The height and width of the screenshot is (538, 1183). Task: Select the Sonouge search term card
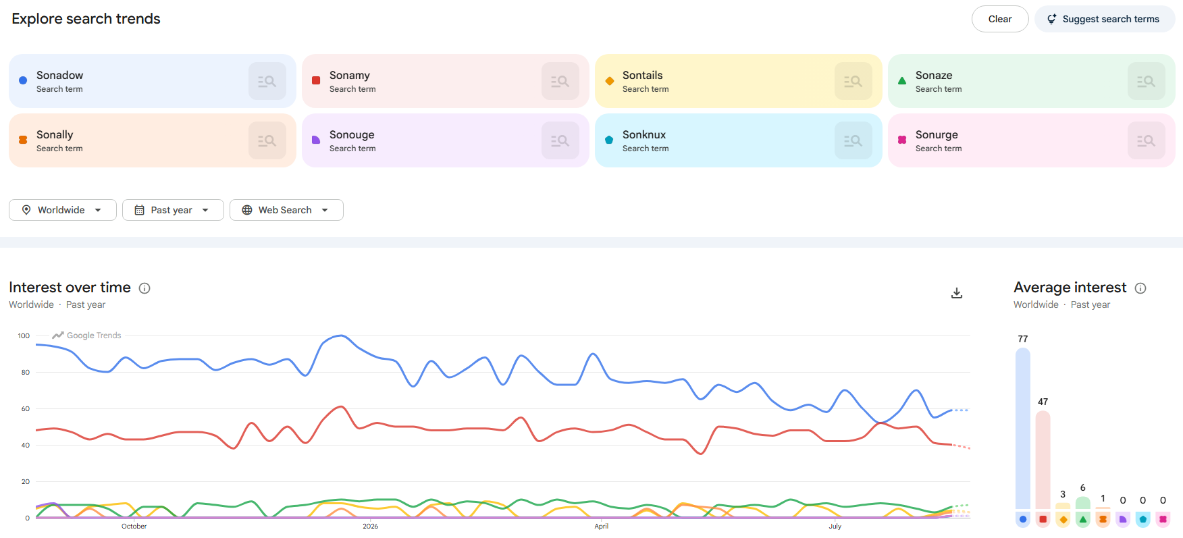(x=446, y=140)
